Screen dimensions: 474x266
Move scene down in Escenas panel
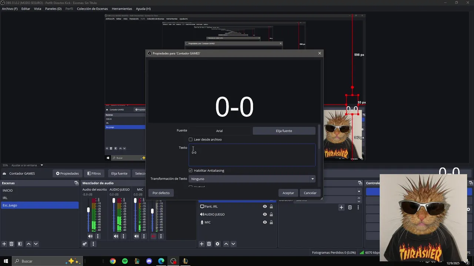(36, 244)
